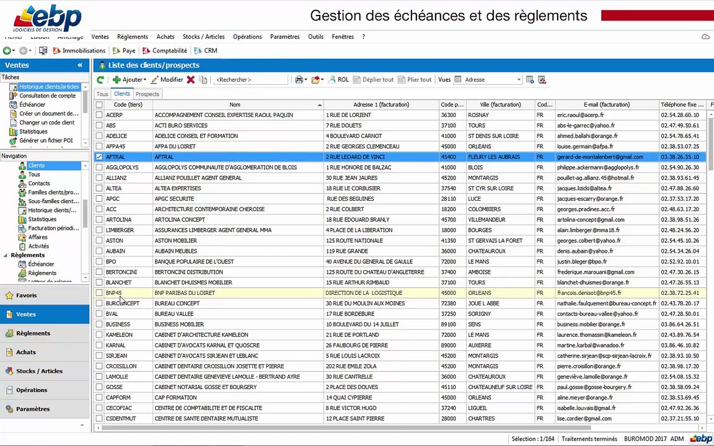
Task: Open the Opérations section in the left panel
Action: coord(45,390)
